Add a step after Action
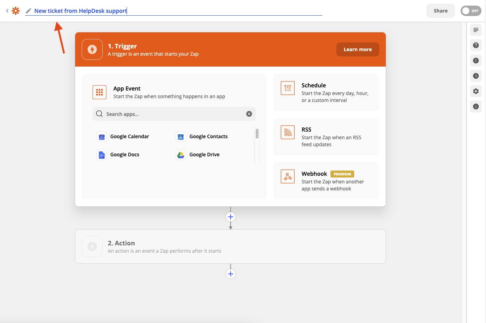This screenshot has height=323, width=486. 231,274
